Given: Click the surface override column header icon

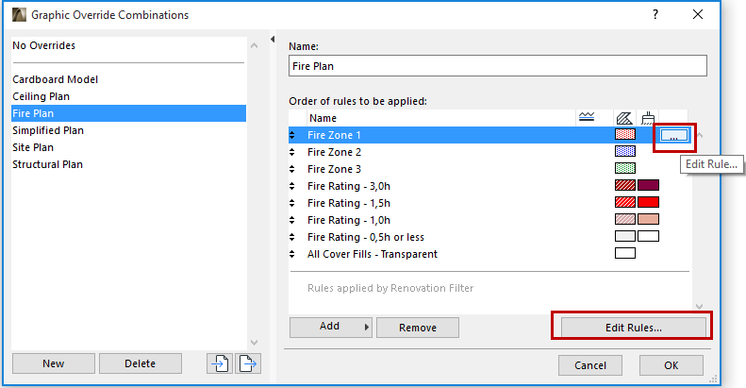Looking at the screenshot, I should (x=647, y=117).
